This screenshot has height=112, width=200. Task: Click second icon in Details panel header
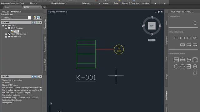pos(35,77)
